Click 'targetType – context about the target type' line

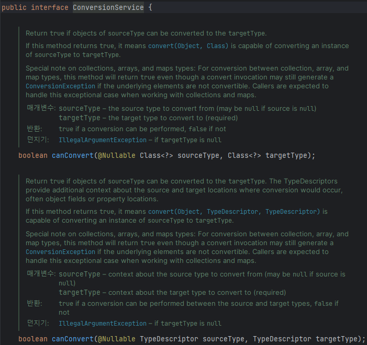172,293
